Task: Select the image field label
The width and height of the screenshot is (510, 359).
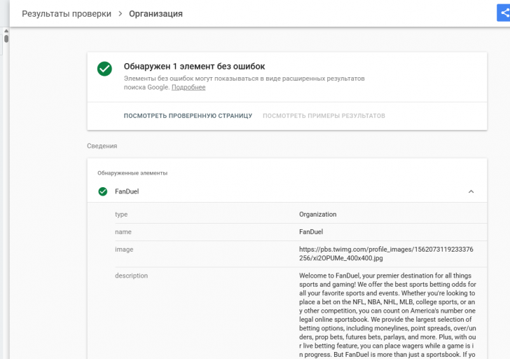Action: pyautogui.click(x=124, y=250)
